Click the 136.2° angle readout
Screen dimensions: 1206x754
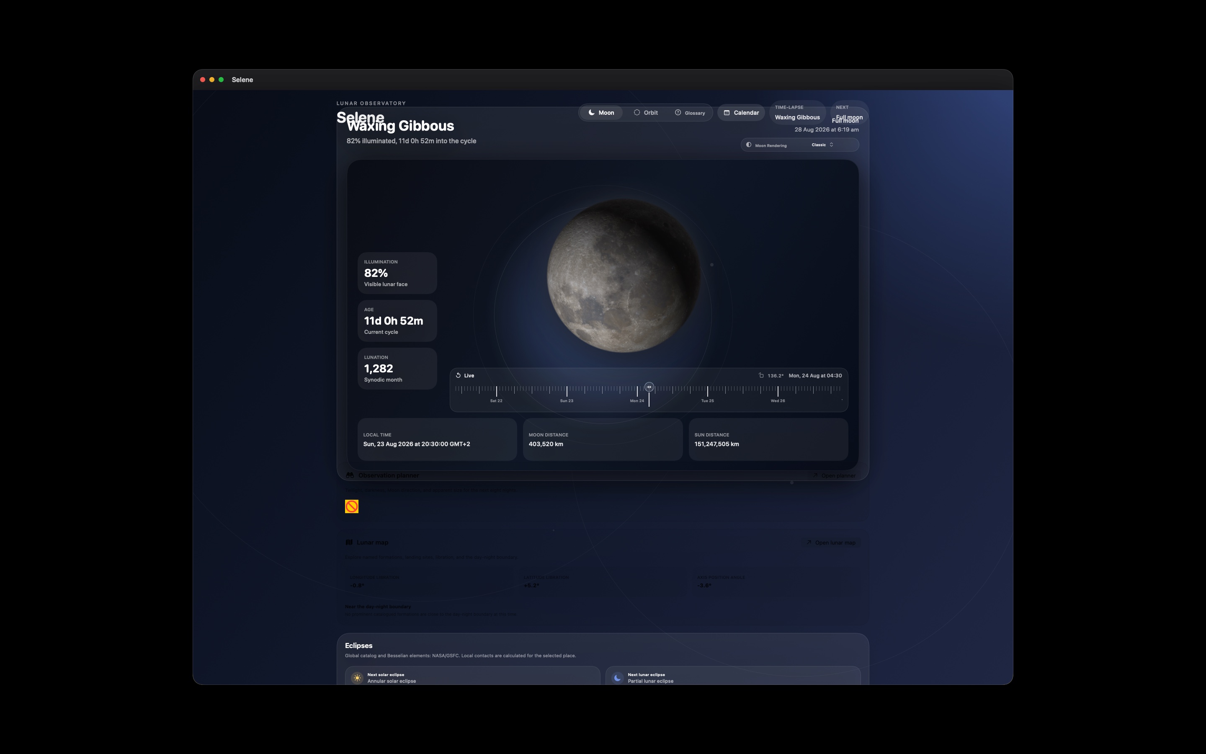pos(776,375)
